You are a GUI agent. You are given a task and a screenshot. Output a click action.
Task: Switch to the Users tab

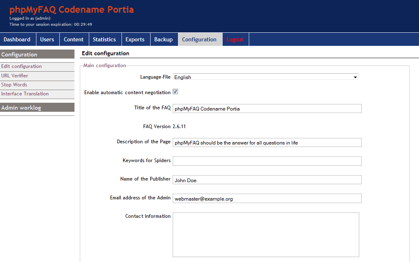click(47, 39)
